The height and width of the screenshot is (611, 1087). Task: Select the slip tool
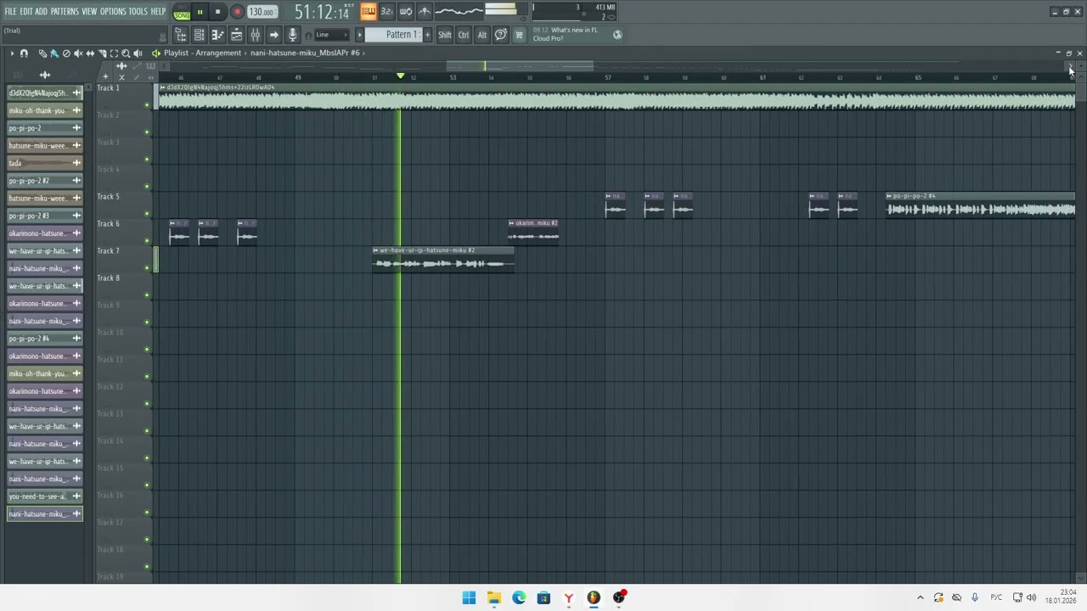(90, 53)
